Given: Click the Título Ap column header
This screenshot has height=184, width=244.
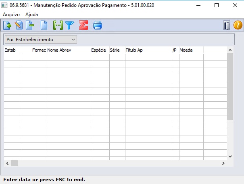Looking at the screenshot, I should (148, 50).
